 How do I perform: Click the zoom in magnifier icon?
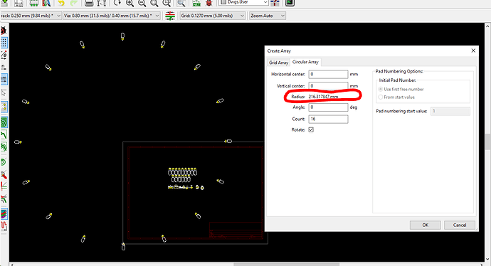pyautogui.click(x=130, y=3)
